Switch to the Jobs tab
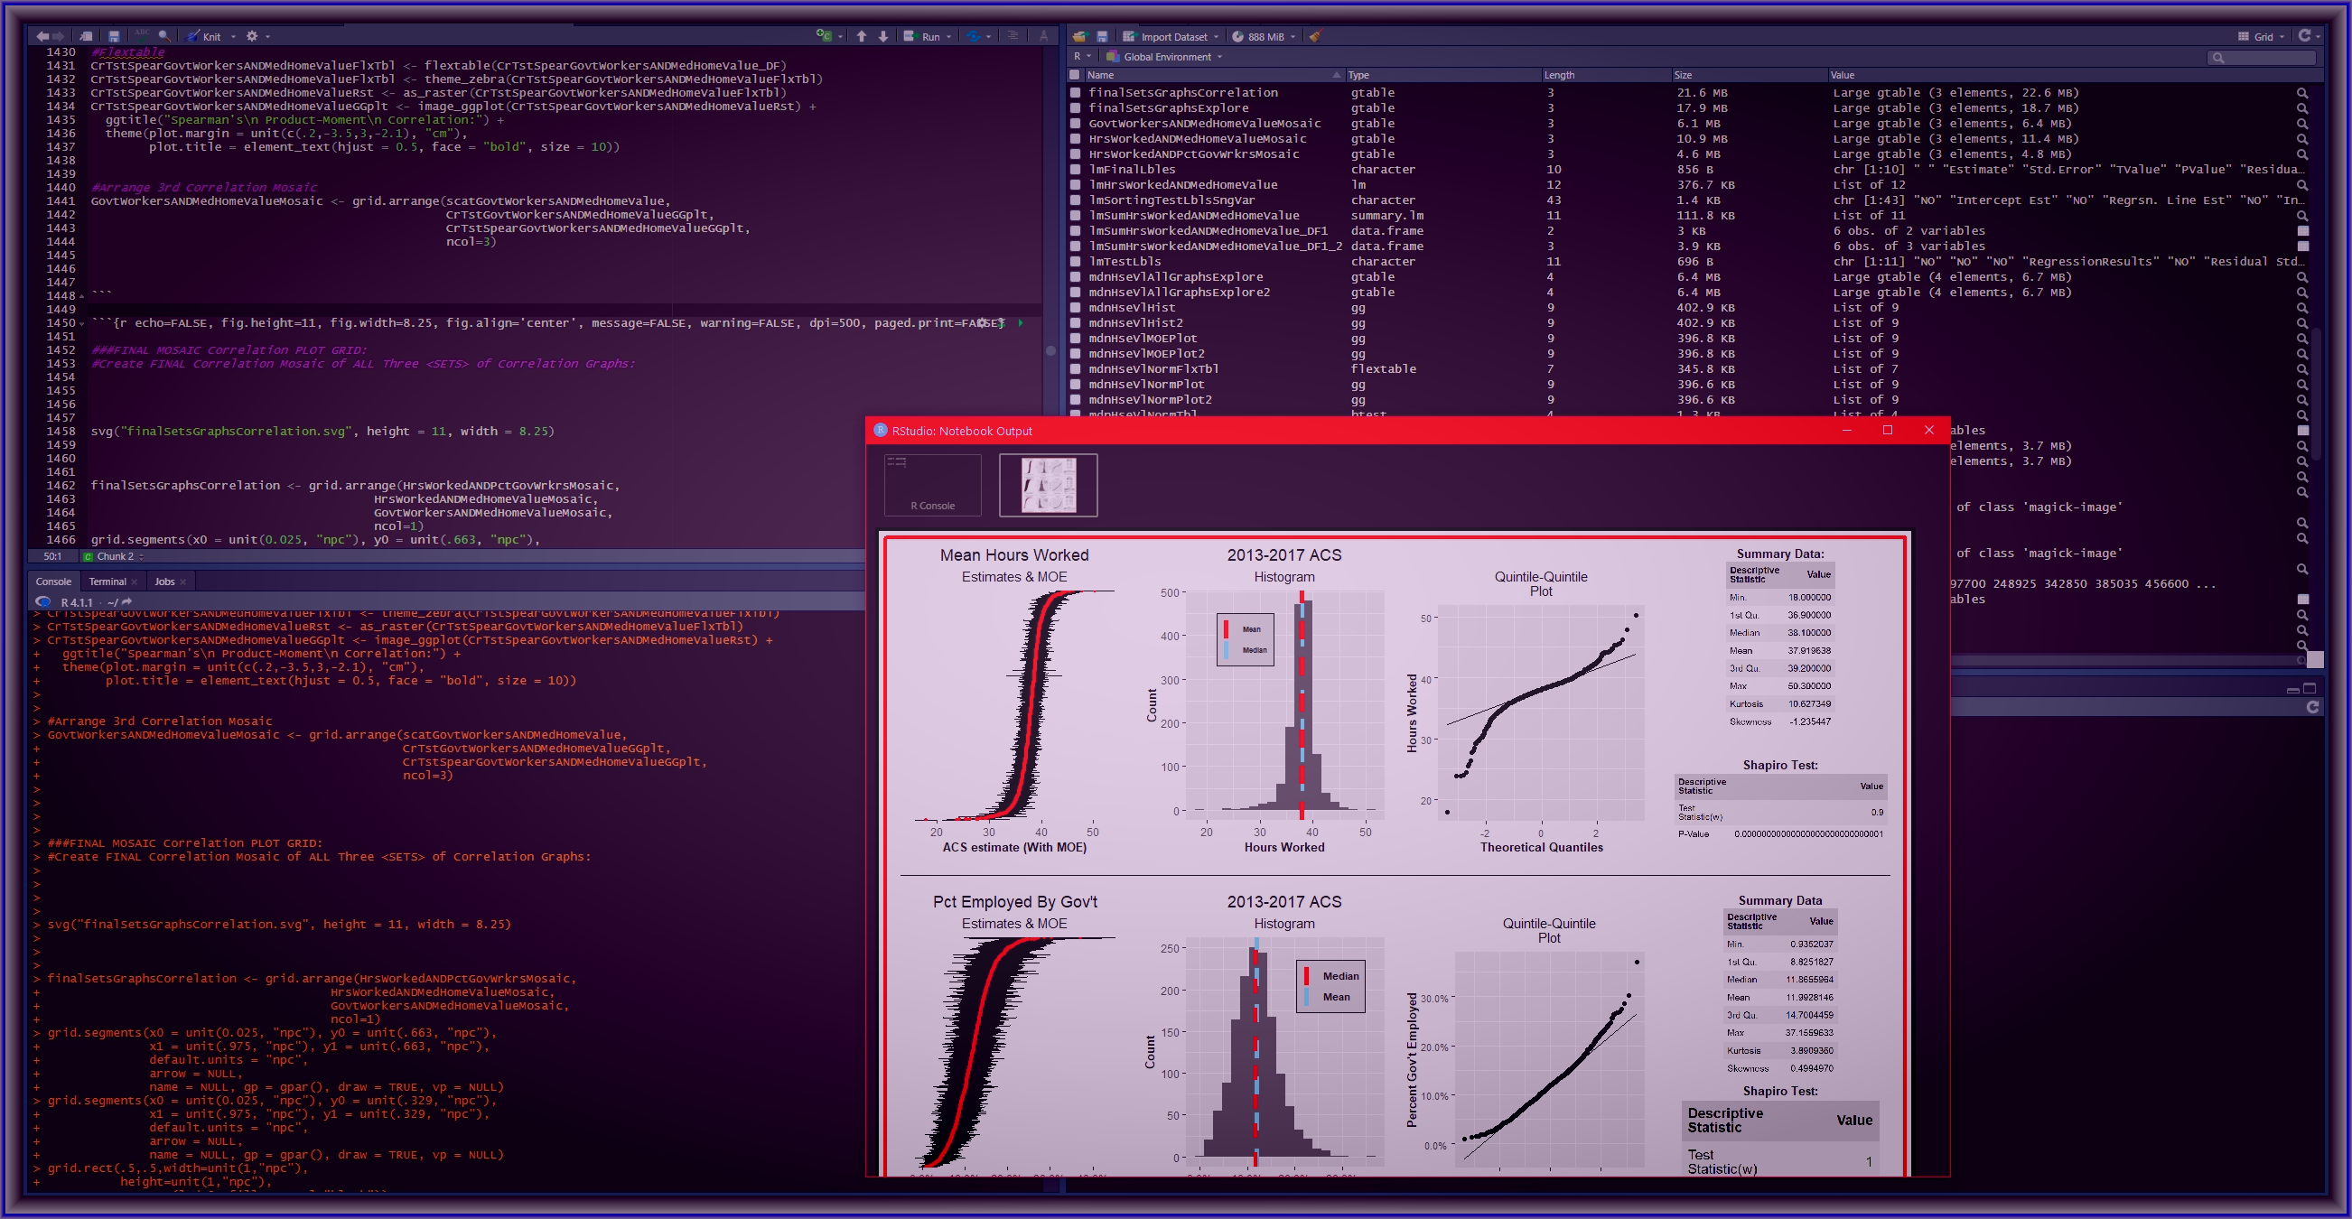 (x=164, y=582)
